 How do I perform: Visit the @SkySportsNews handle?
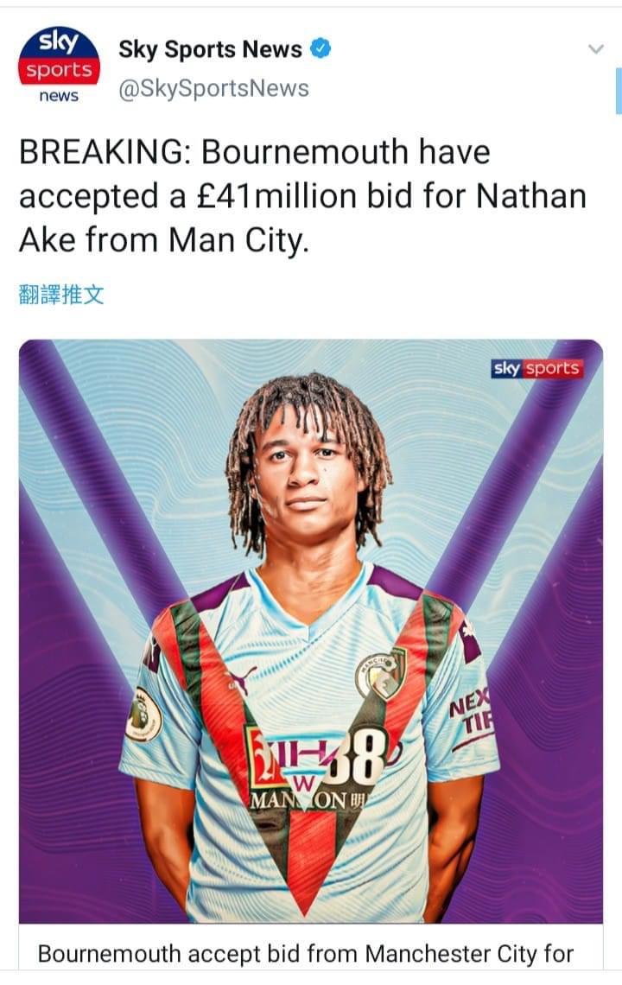point(213,89)
